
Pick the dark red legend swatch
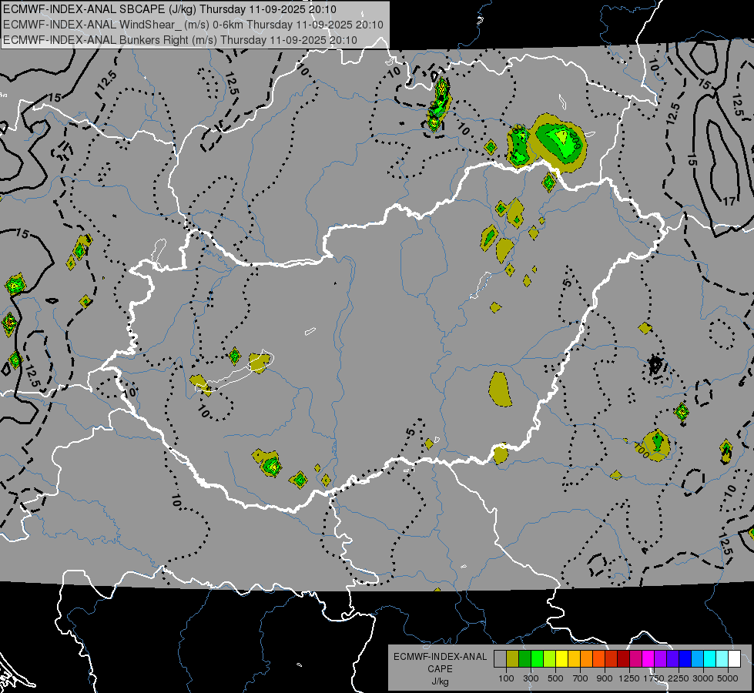(623, 658)
